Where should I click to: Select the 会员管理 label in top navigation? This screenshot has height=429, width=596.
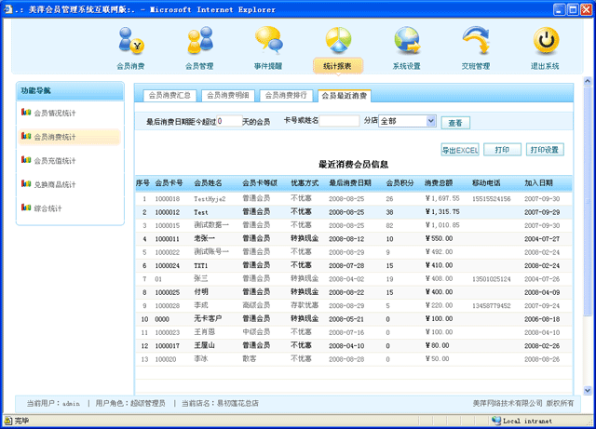[x=199, y=66]
